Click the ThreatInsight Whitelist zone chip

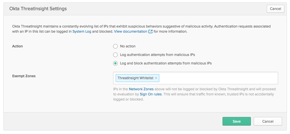[135, 78]
